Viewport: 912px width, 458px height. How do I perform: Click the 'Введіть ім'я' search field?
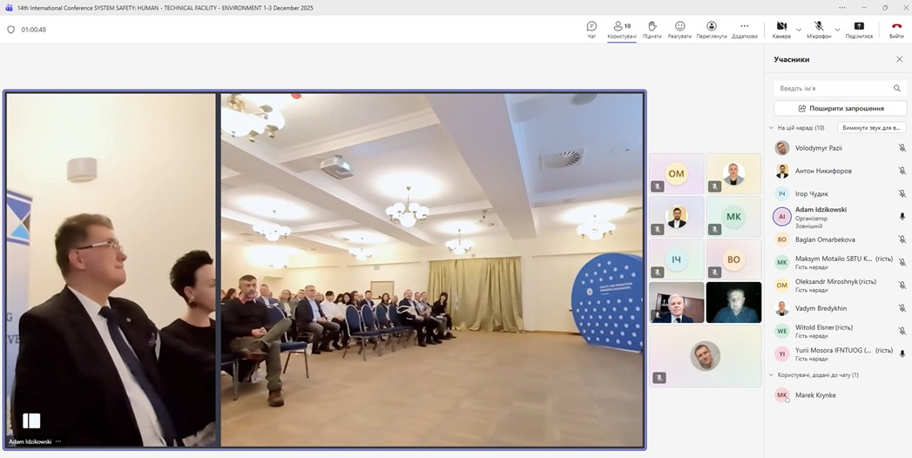tap(832, 88)
